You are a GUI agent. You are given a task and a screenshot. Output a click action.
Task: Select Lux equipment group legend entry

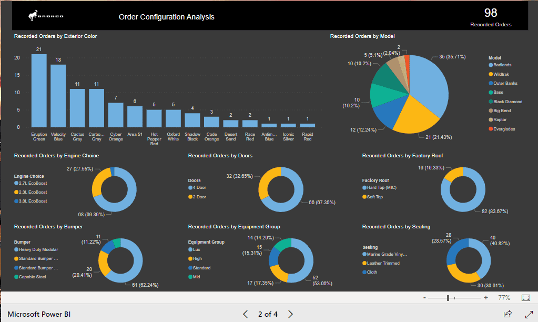(194, 249)
